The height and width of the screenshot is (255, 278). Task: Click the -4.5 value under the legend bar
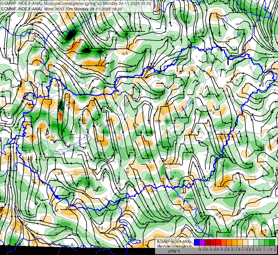point(205,250)
